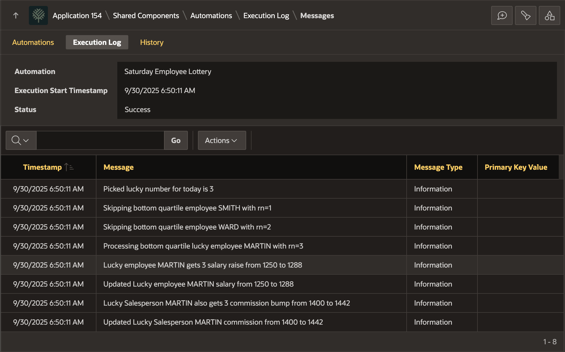Open the feedback comment icon

[x=502, y=15]
